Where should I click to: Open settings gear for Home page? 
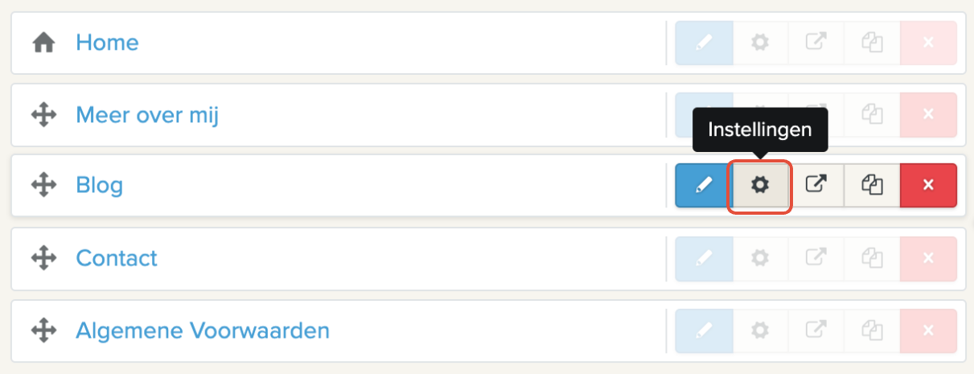(759, 43)
